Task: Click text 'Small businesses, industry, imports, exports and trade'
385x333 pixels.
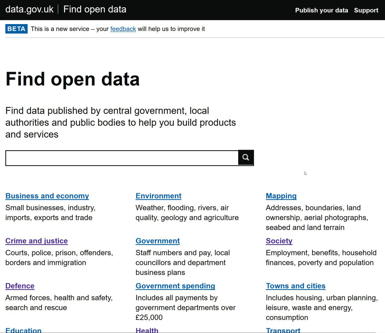Action: [50, 213]
